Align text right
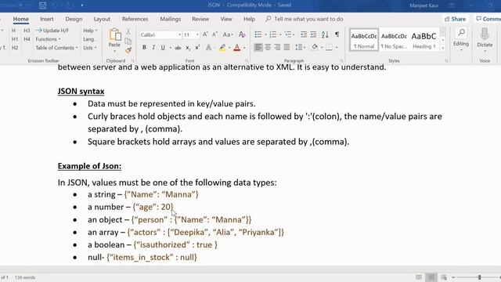The width and height of the screenshot is (501, 282). click(277, 47)
